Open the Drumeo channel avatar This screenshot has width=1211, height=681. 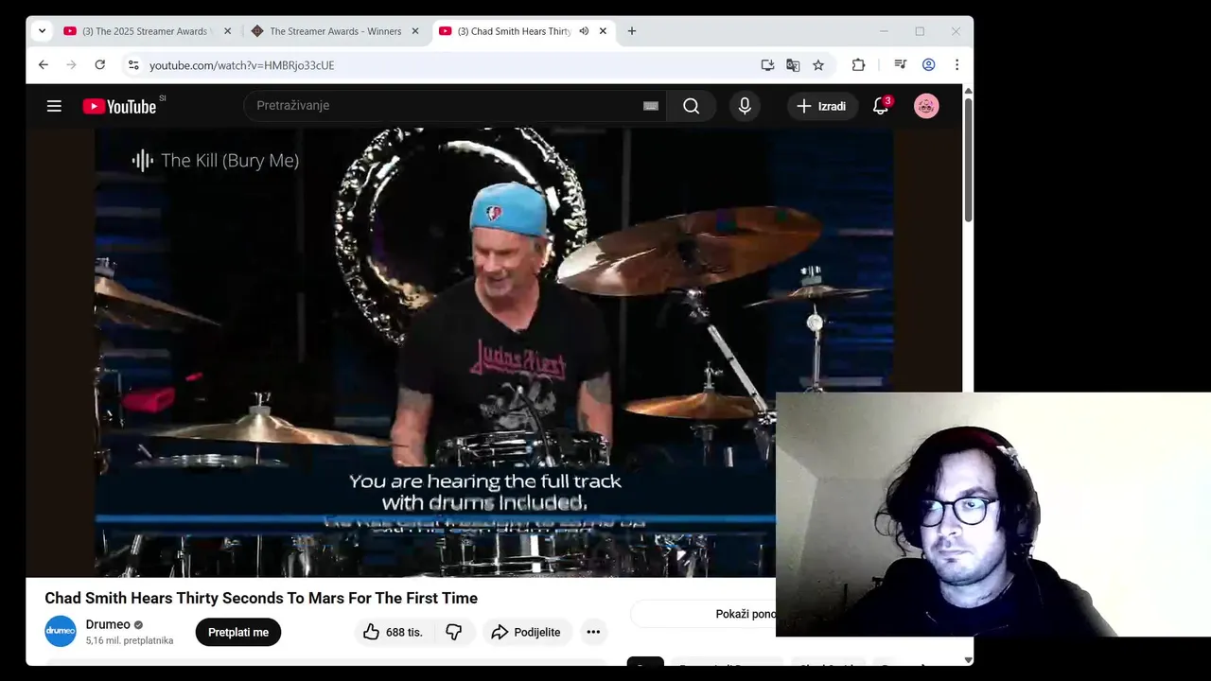(61, 632)
